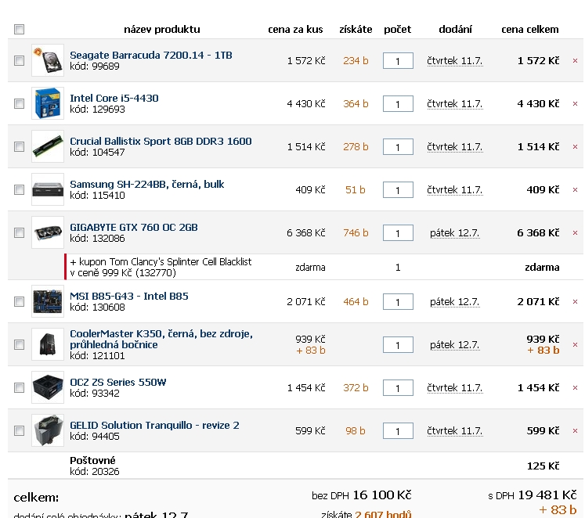Tick the checkbox for Crucial Ballistix Sport

coord(20,146)
